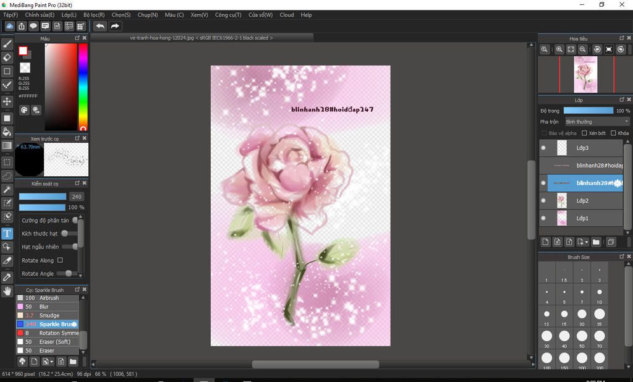Select the Smudge brush
This screenshot has width=633, height=382.
pyautogui.click(x=47, y=315)
